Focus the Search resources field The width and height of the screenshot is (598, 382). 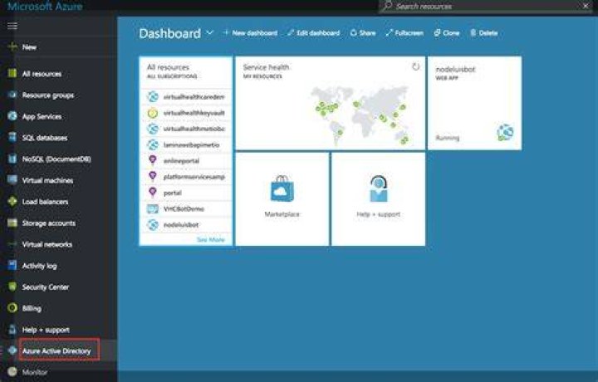[484, 6]
